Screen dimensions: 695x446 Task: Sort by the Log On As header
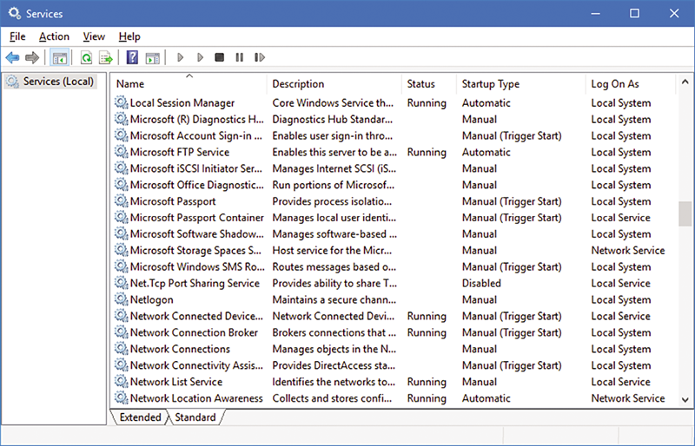click(x=631, y=83)
